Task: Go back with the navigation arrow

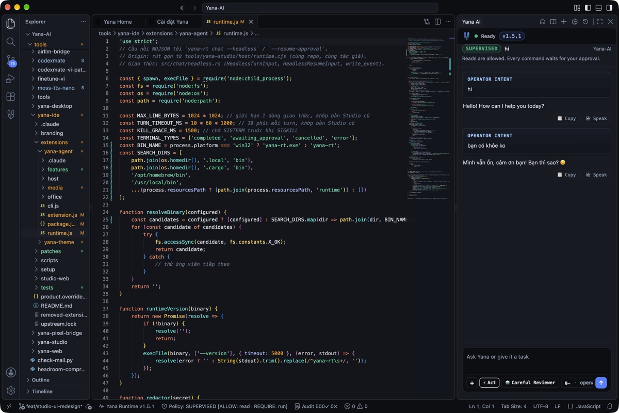Action: pos(183,8)
